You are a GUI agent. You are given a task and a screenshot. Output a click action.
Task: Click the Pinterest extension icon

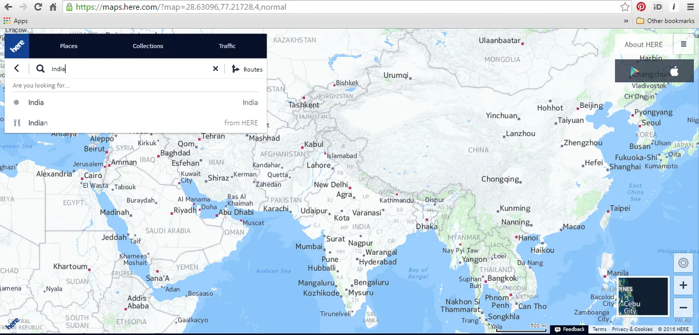pyautogui.click(x=641, y=7)
